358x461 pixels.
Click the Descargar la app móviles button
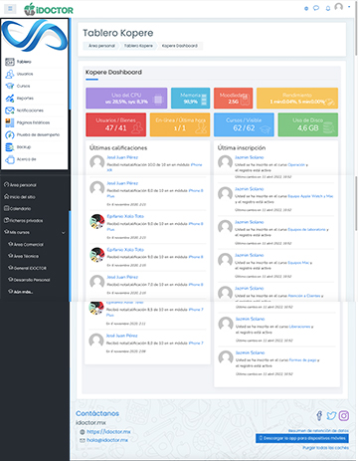coord(302,438)
